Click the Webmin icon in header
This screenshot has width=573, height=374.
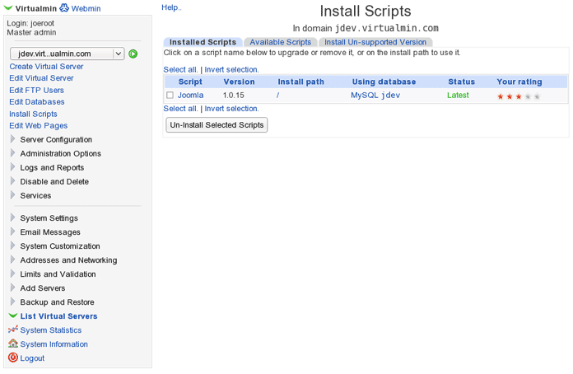point(64,8)
